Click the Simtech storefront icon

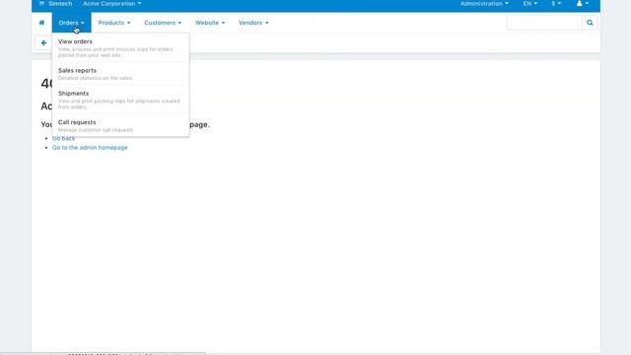point(41,4)
